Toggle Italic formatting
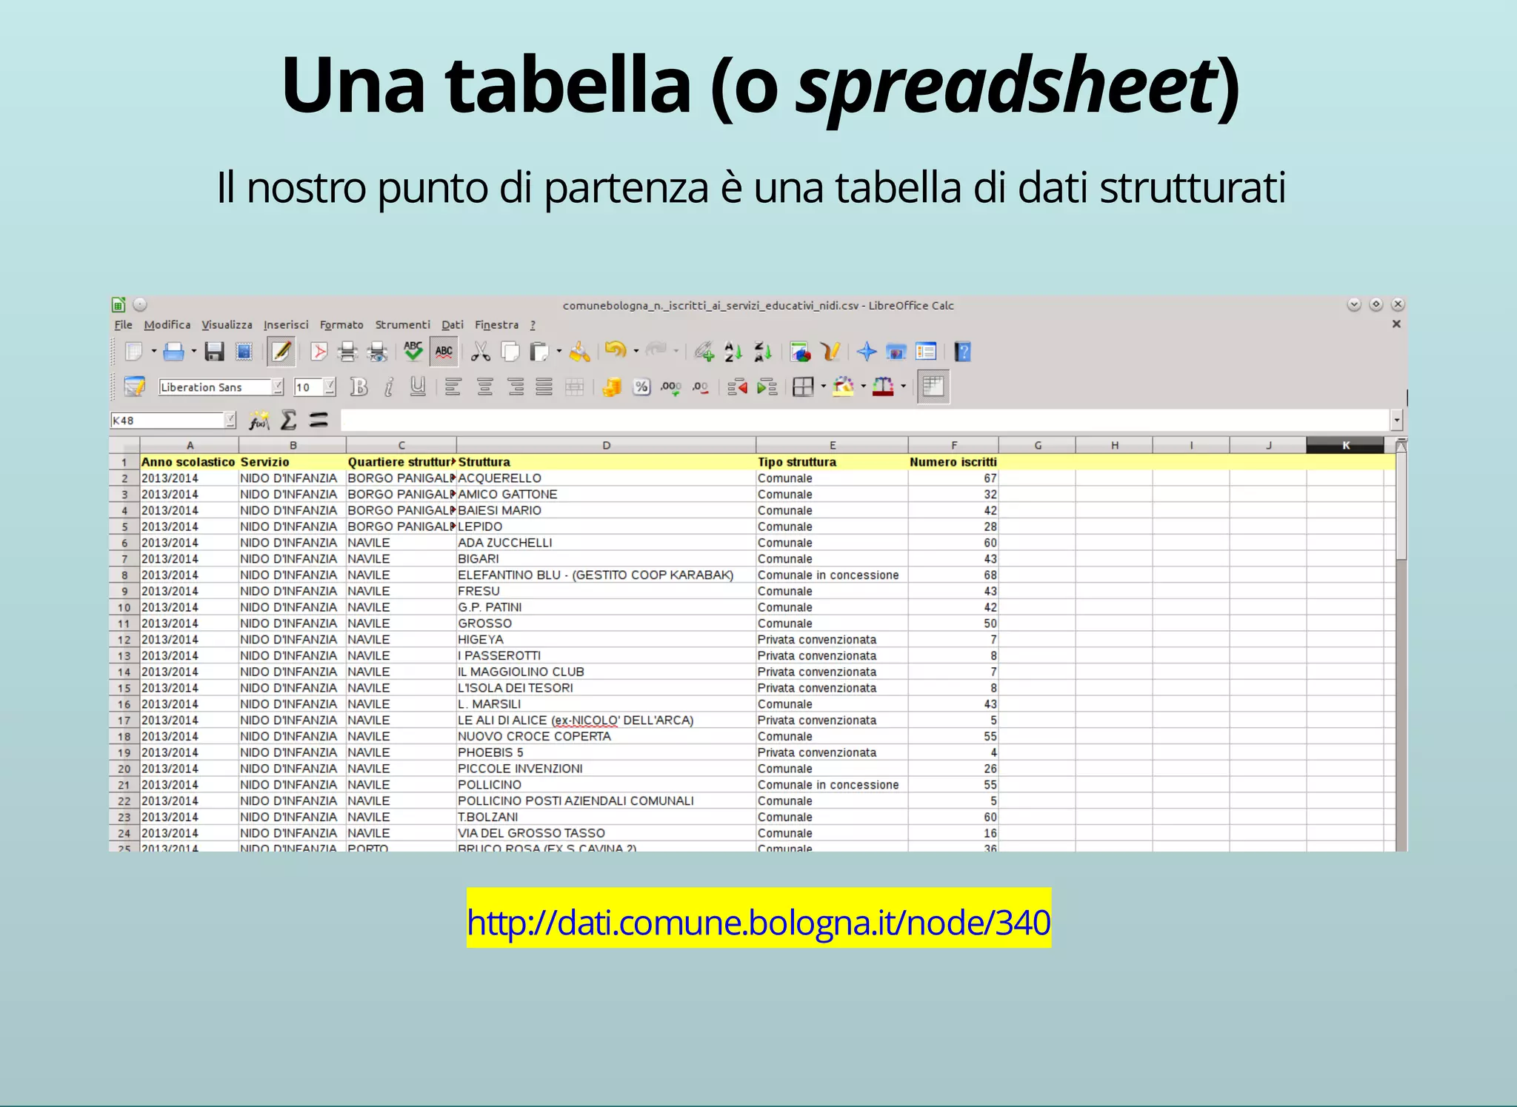 tap(389, 387)
